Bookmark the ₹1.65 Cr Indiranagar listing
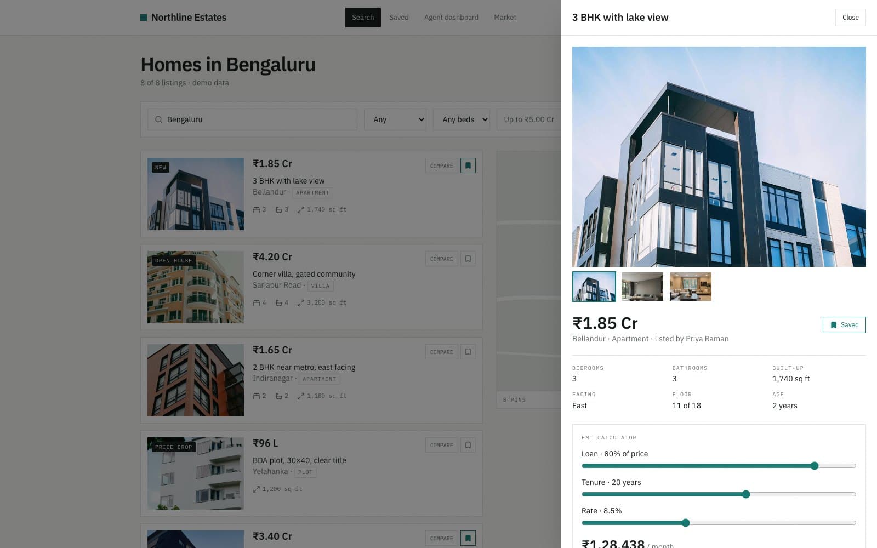 click(468, 352)
